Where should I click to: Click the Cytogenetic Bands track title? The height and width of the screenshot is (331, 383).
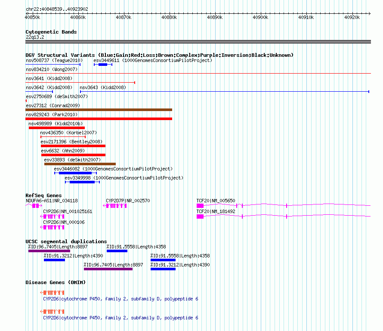point(51,32)
